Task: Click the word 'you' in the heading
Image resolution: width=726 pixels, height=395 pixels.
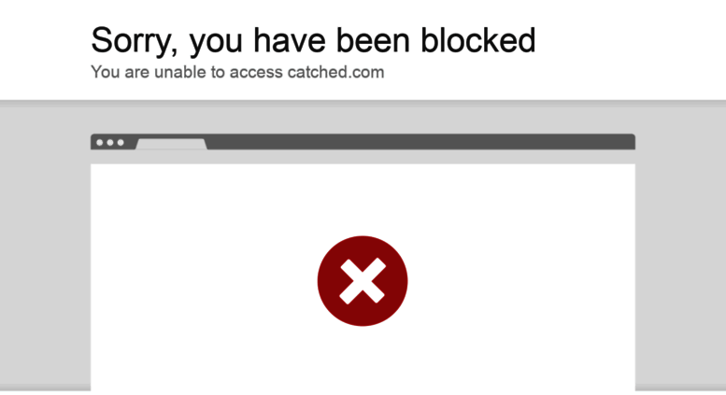Action: click(x=216, y=43)
